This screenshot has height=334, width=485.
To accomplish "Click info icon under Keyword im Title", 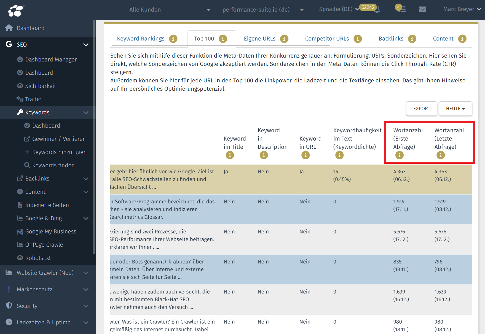I will click(230, 155).
